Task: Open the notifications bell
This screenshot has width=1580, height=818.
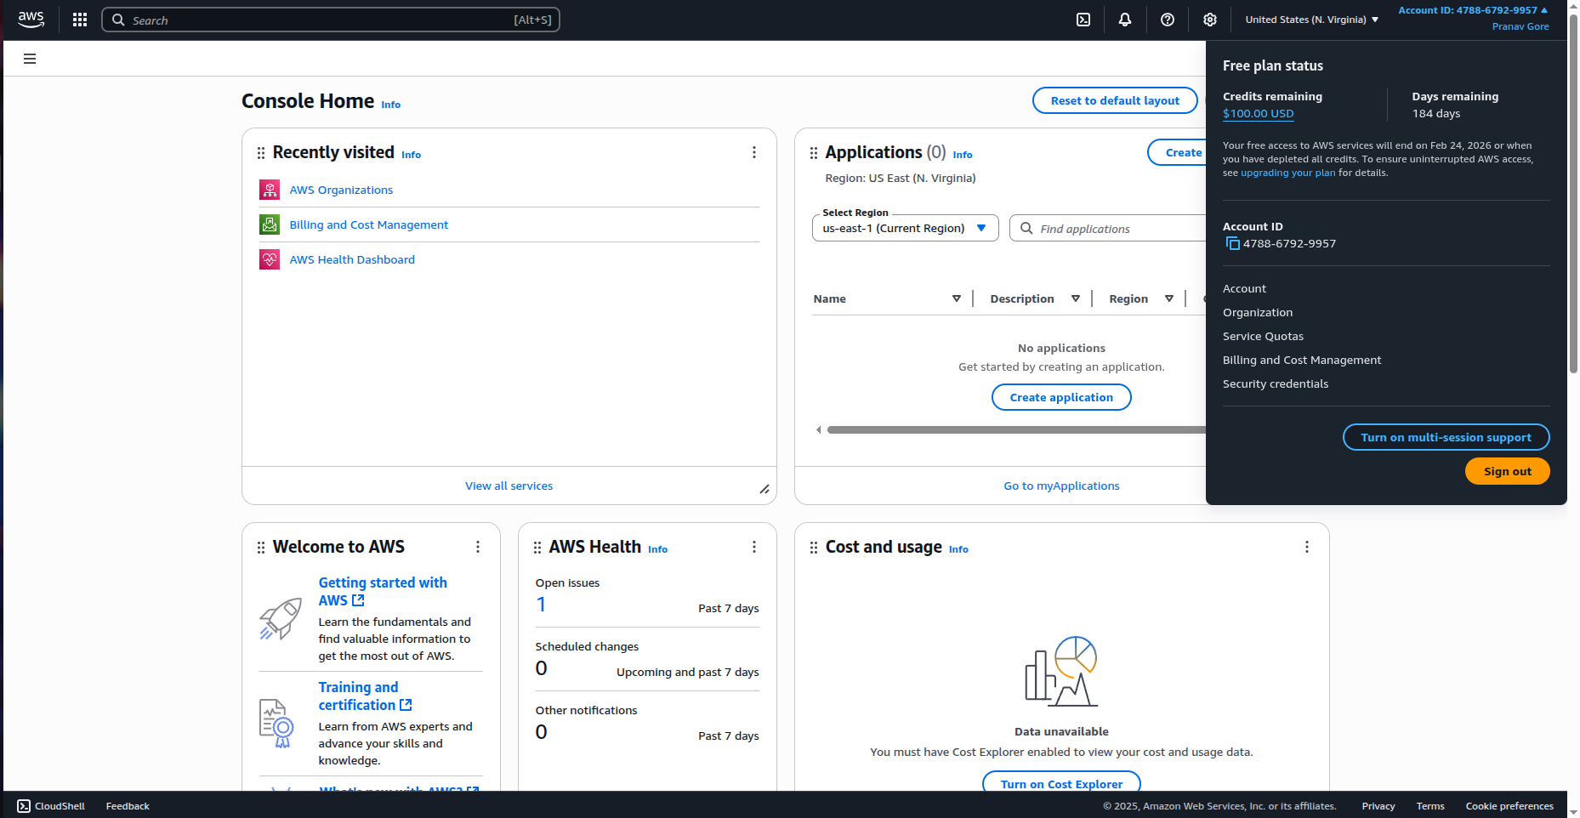Action: (x=1124, y=19)
